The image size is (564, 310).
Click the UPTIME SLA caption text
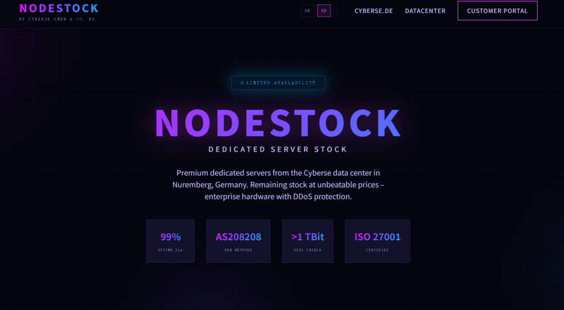(x=171, y=250)
